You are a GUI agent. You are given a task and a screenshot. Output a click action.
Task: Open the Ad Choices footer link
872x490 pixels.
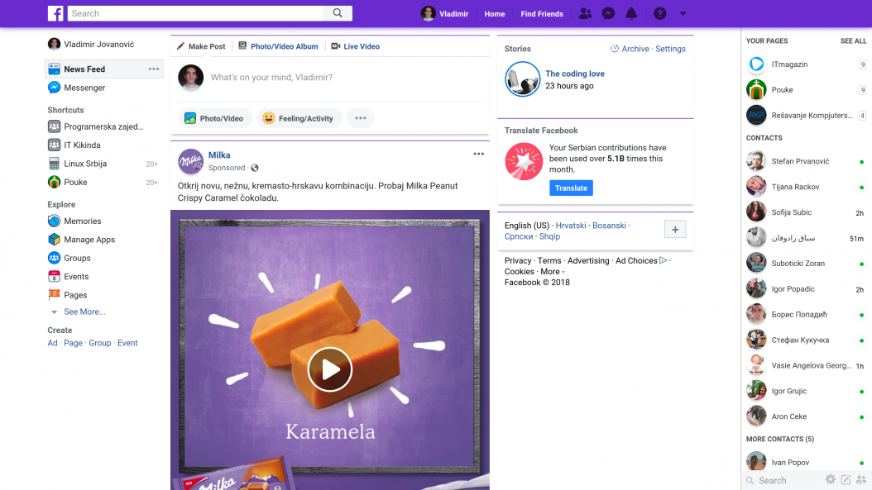[x=640, y=260]
